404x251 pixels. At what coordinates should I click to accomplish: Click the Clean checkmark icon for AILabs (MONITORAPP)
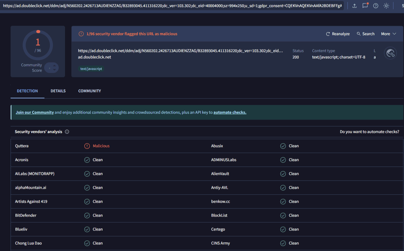(87, 174)
